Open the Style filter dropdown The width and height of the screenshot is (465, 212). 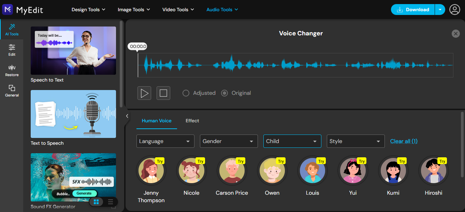355,141
